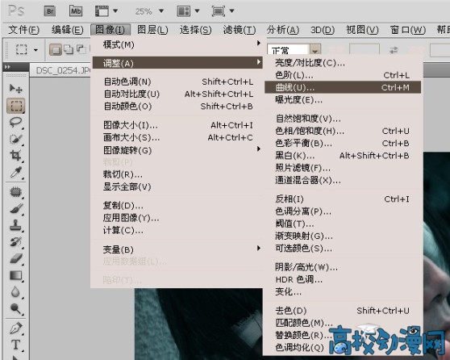Choose 色阶(L) Levels
The height and width of the screenshot is (360, 450).
[343, 75]
